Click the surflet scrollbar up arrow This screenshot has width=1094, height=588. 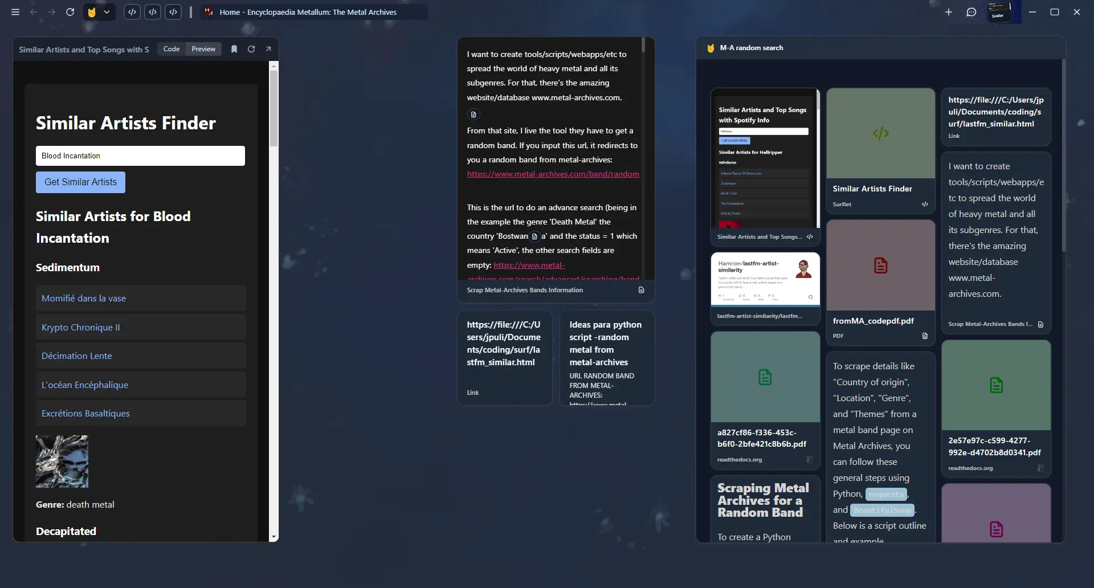pyautogui.click(x=273, y=66)
